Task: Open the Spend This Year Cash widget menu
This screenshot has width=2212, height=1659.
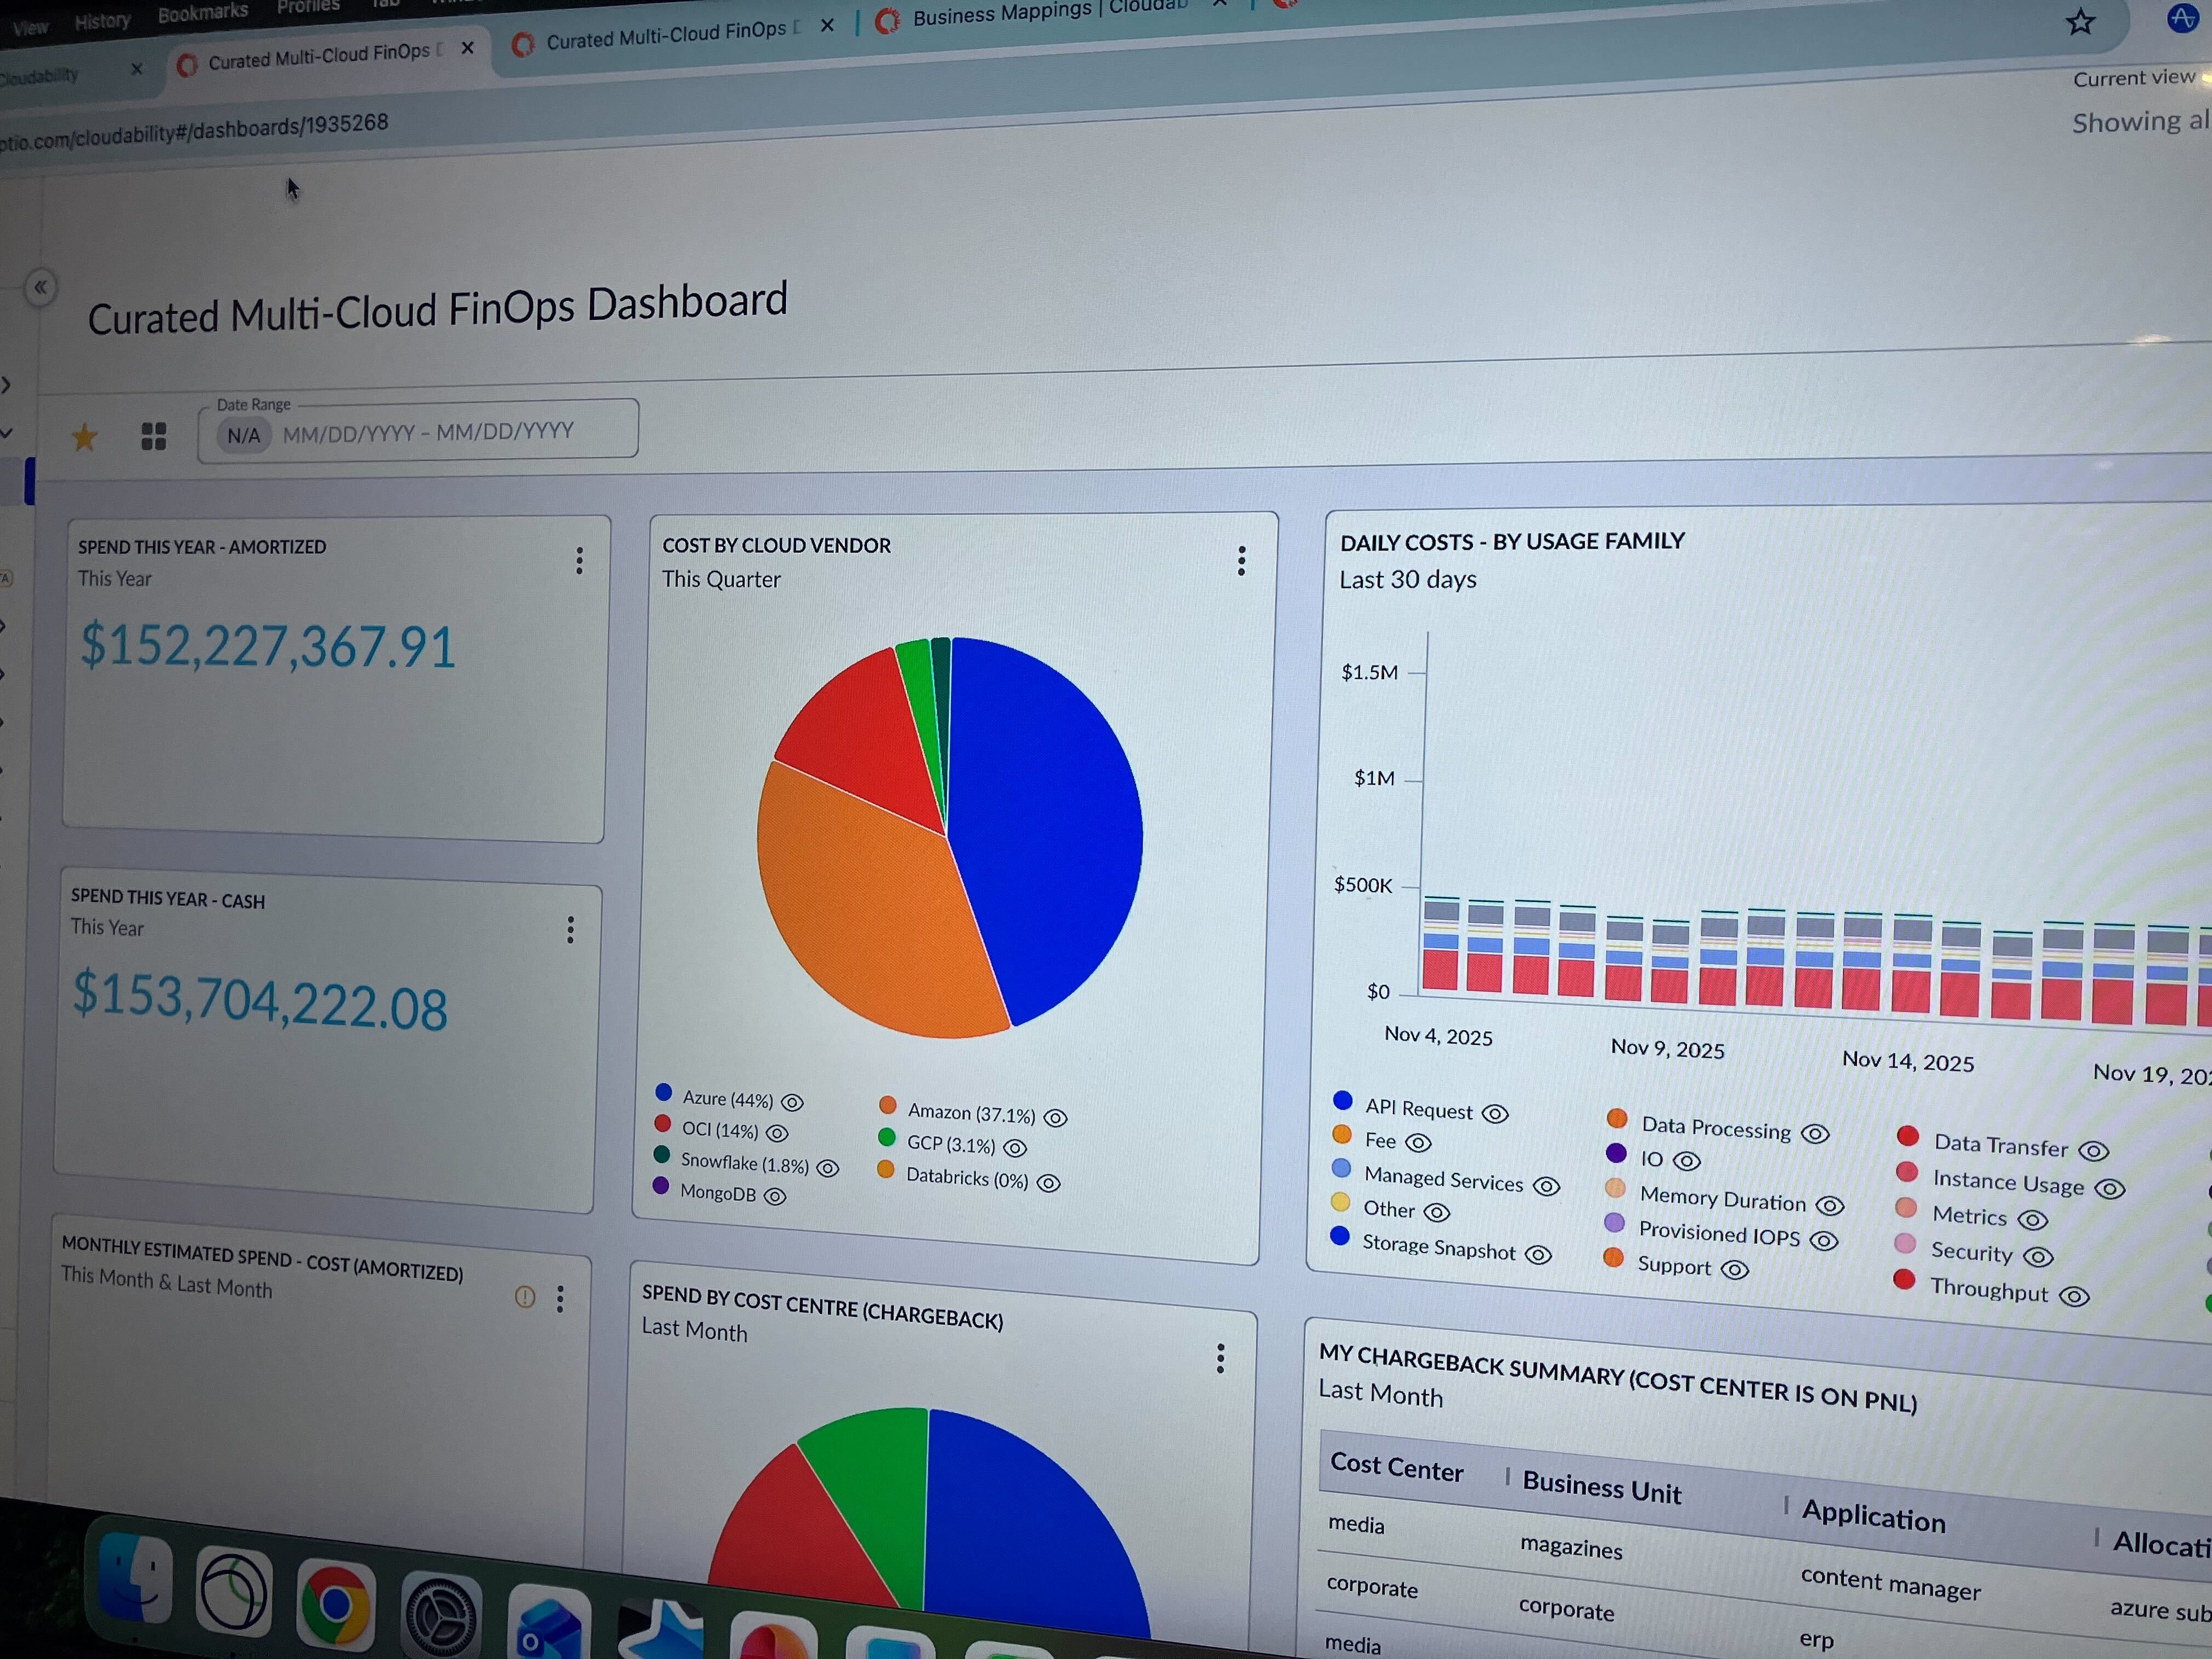Action: pos(570,930)
